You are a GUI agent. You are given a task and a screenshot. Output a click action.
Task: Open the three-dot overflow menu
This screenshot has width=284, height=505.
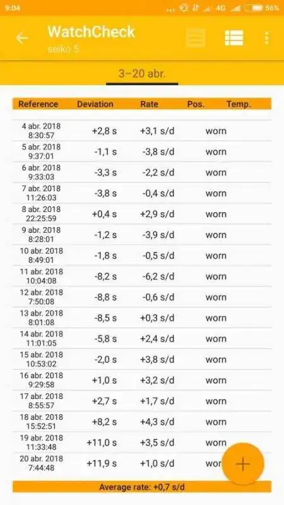266,38
